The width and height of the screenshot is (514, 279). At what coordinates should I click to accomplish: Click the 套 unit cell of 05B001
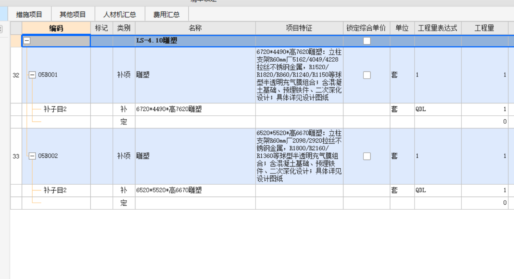402,75
